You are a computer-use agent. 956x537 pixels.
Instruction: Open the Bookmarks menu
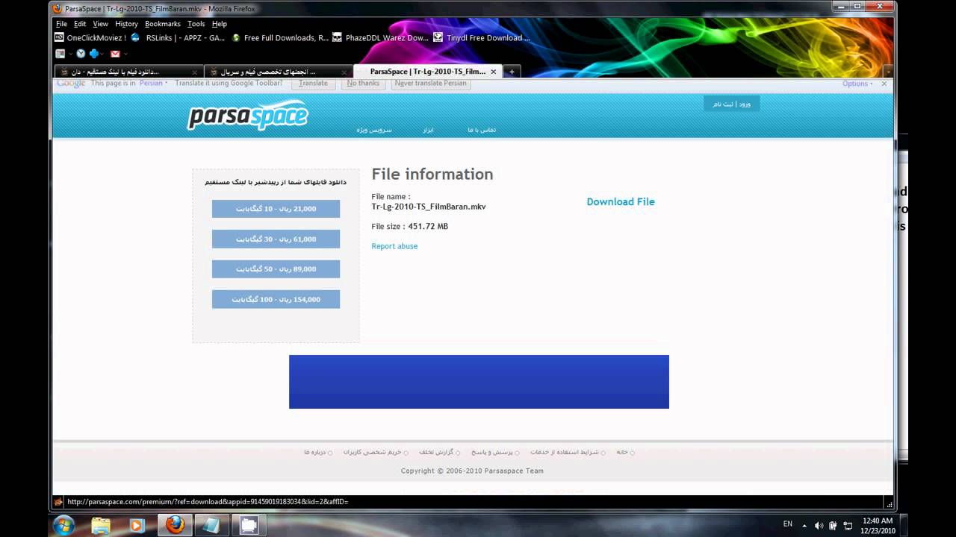(161, 24)
